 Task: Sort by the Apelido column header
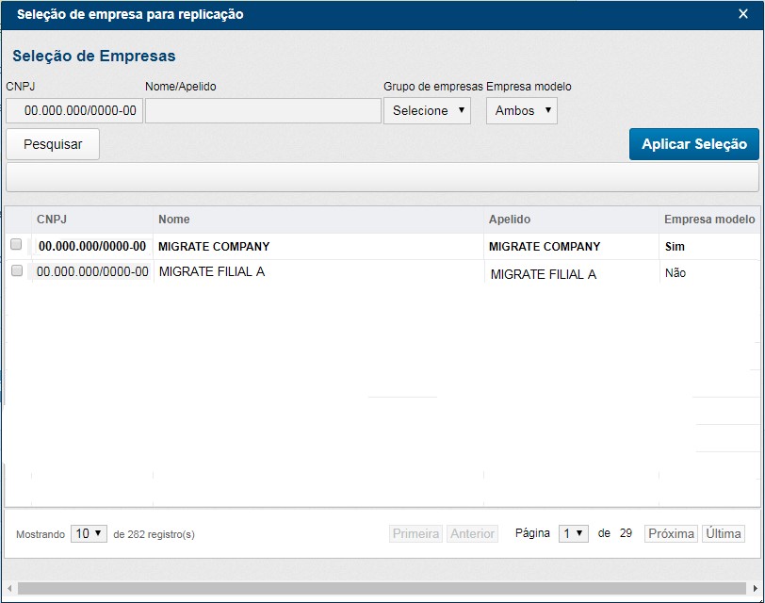[x=510, y=220]
